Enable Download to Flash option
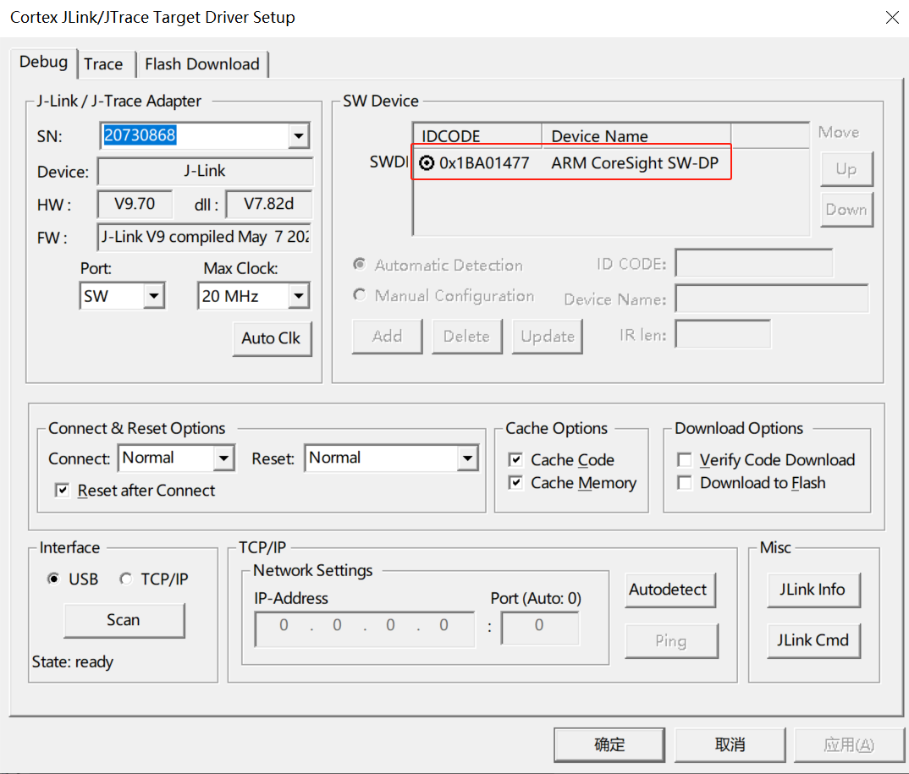 pyautogui.click(x=685, y=483)
